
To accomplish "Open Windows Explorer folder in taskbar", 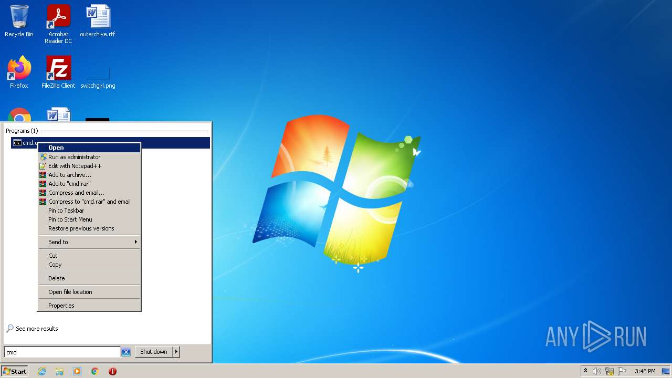I will coord(59,371).
